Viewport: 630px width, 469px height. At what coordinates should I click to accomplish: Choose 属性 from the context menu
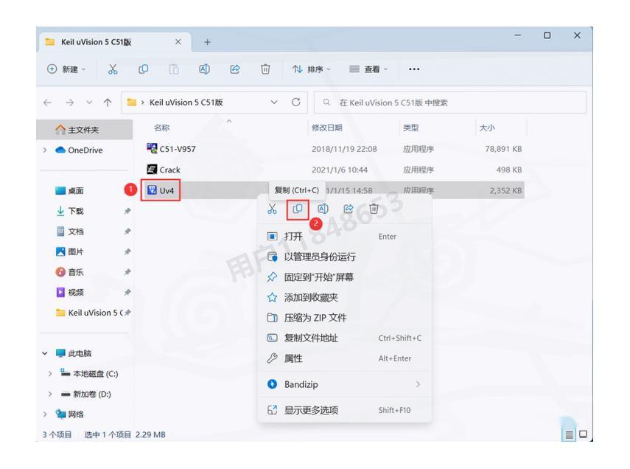345,358
